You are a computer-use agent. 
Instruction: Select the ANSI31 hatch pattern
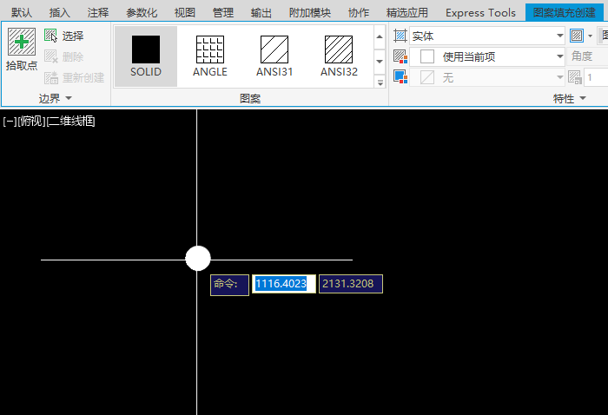click(274, 56)
